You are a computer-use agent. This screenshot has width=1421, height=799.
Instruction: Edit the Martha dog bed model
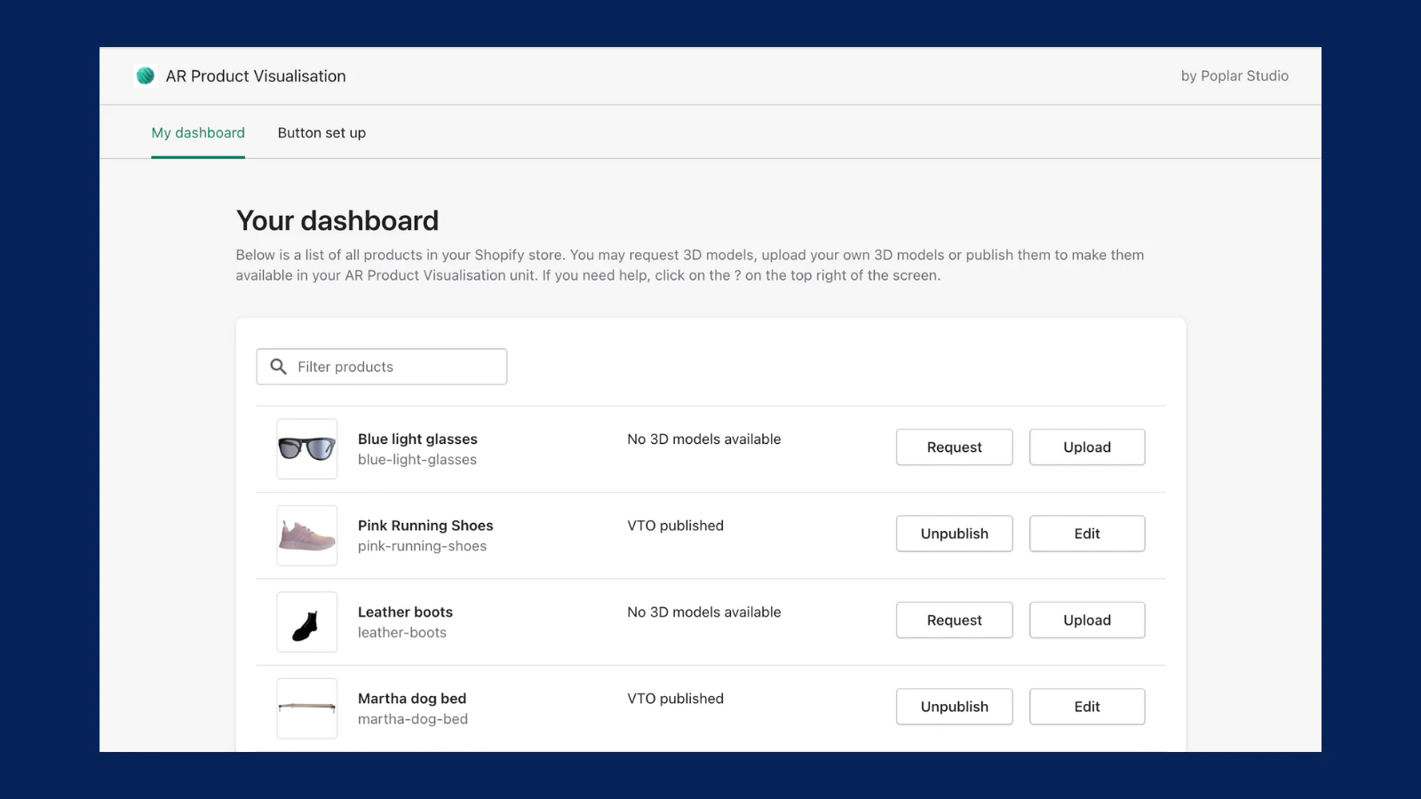click(x=1087, y=707)
